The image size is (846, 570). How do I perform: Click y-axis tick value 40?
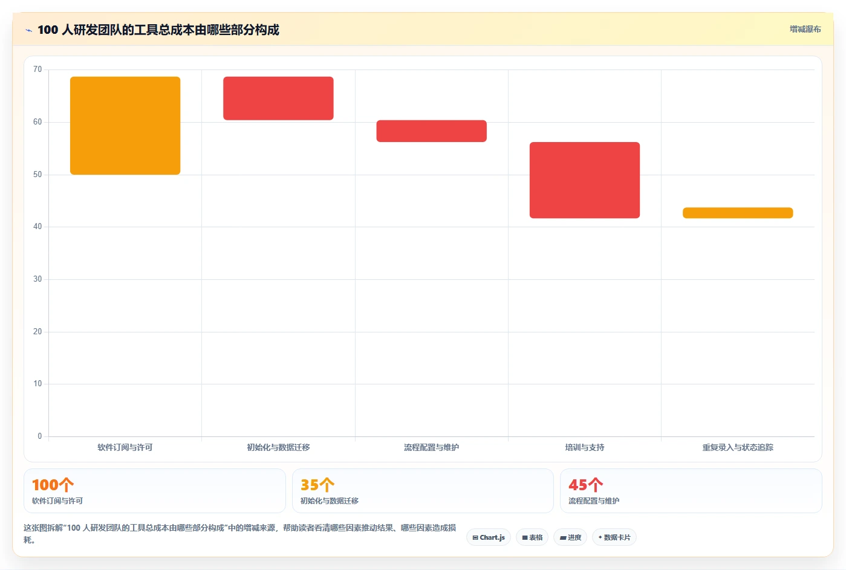coord(37,227)
